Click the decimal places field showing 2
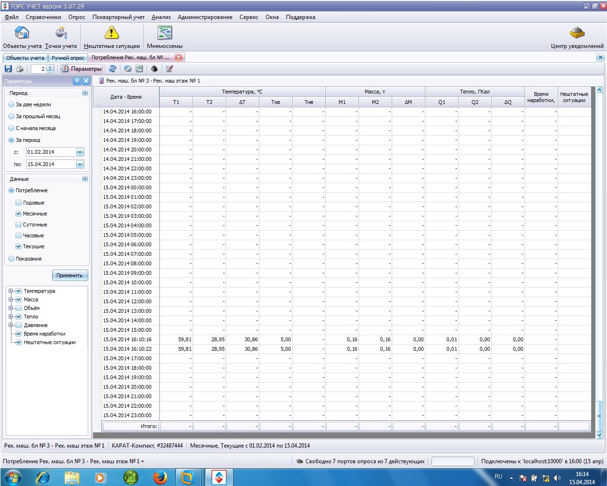607x486 pixels. click(x=39, y=69)
